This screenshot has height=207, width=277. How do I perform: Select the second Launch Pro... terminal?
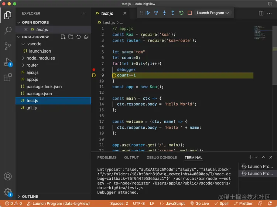pos(257,174)
